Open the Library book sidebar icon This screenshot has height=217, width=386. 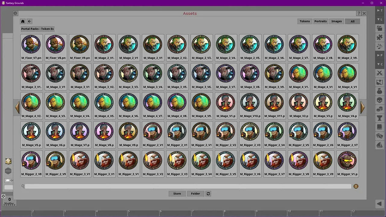point(379,127)
